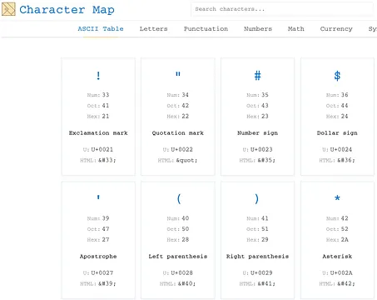Viewport: 377px width, 300px height.
Task: Choose the right parenthesis glyph
Action: coord(256,198)
